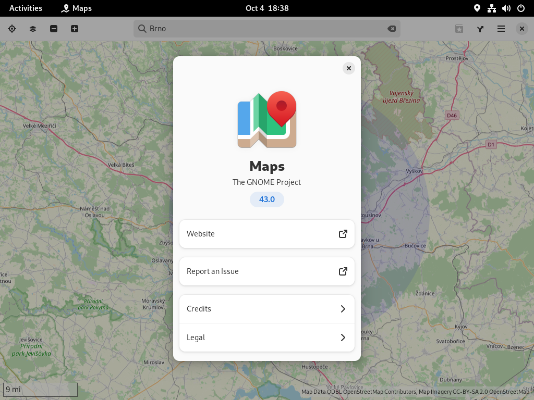Click the Dubňany map label

[451, 380]
